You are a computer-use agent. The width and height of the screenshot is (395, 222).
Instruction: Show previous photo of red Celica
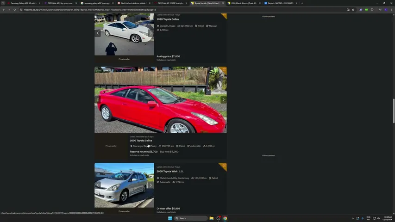click(98, 100)
